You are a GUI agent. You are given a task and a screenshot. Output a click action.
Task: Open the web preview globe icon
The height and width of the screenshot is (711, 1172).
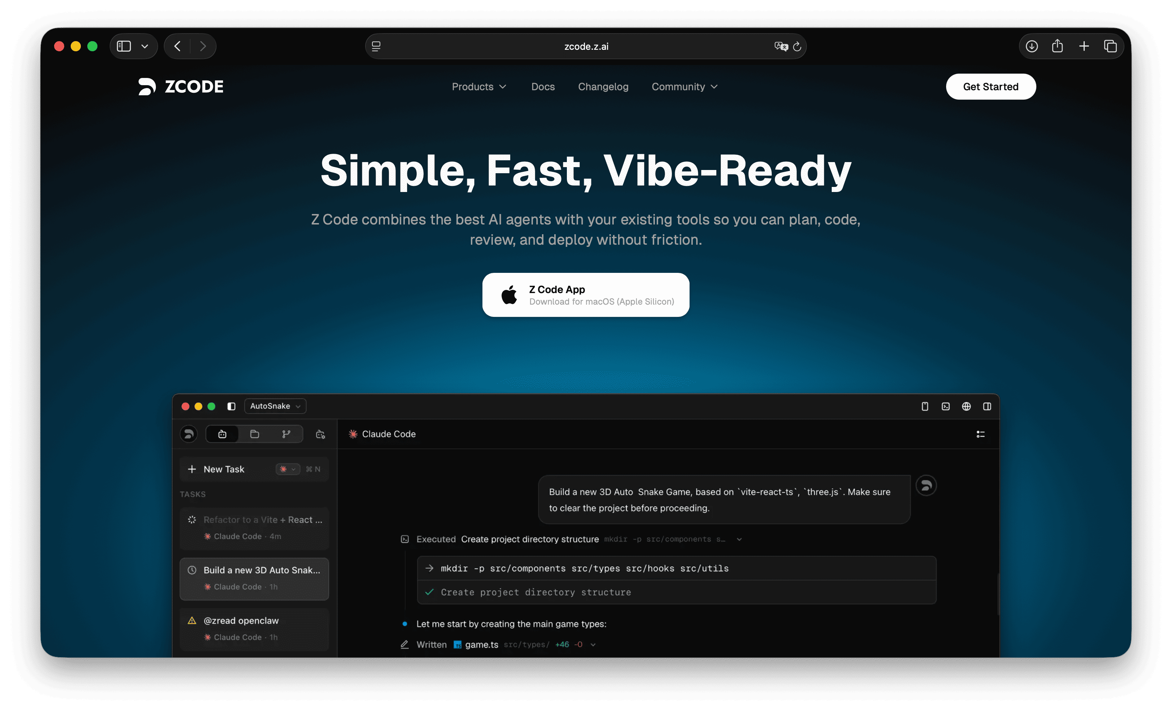pyautogui.click(x=967, y=406)
